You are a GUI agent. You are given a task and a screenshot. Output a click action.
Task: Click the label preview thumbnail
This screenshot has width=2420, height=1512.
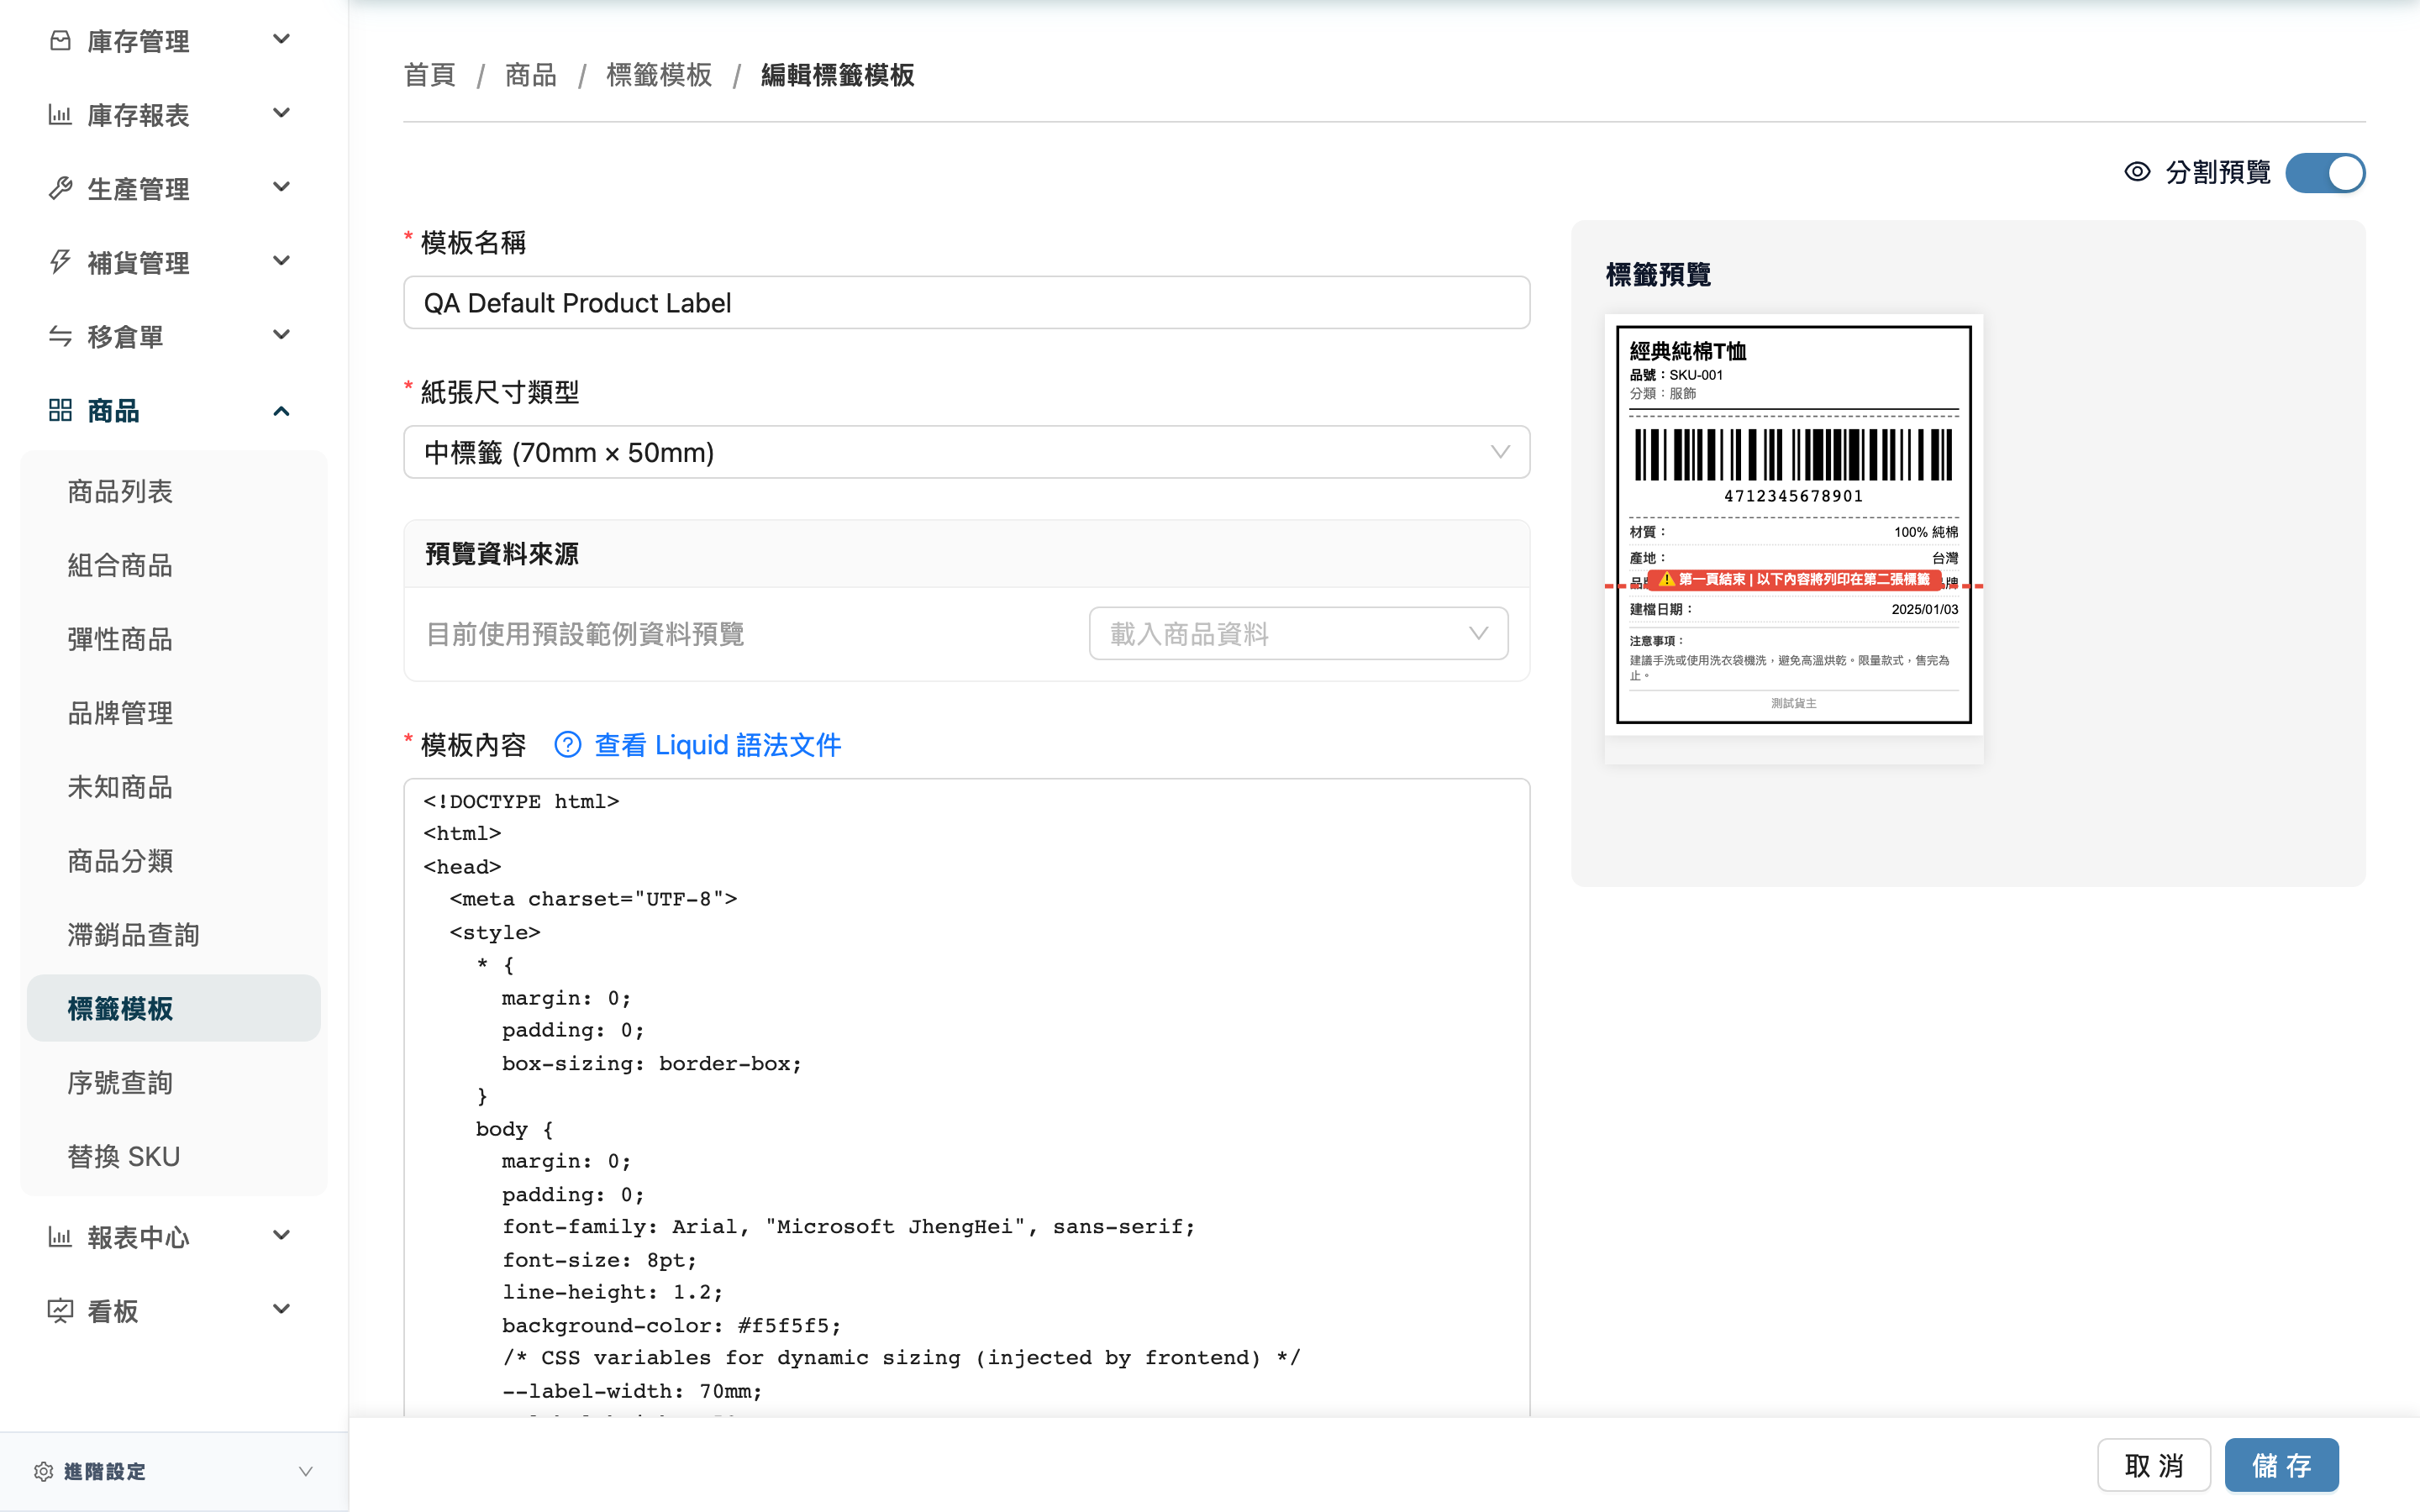tap(1793, 525)
